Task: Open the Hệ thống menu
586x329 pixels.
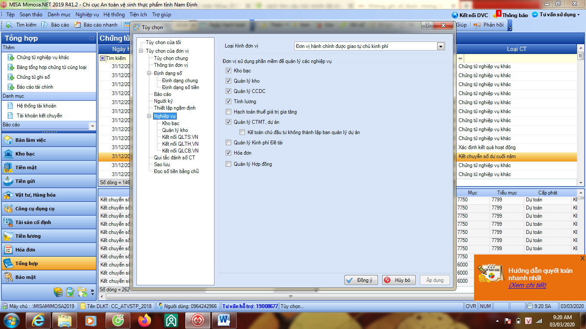Action: point(114,15)
